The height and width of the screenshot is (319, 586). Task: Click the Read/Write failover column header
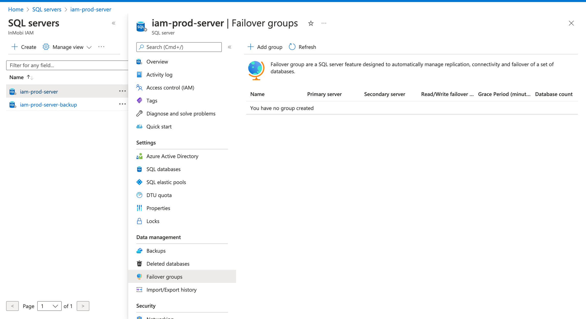pyautogui.click(x=447, y=94)
